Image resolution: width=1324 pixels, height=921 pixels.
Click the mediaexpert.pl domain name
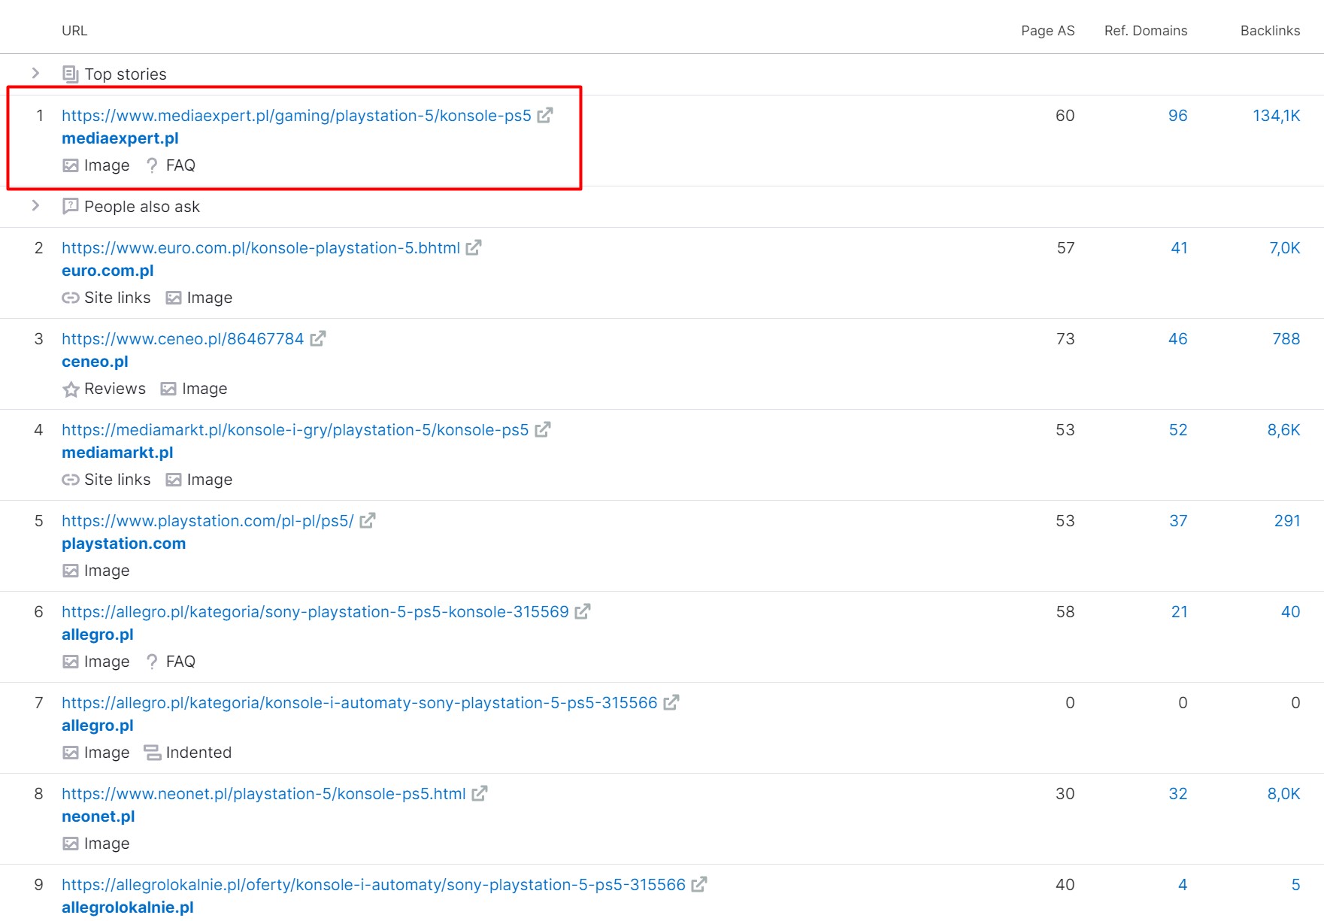tap(120, 138)
